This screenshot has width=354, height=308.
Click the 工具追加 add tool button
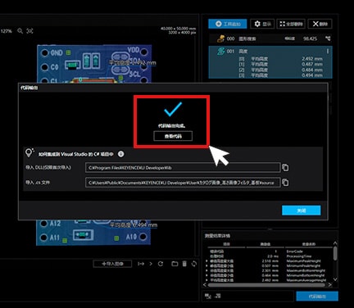click(x=228, y=24)
